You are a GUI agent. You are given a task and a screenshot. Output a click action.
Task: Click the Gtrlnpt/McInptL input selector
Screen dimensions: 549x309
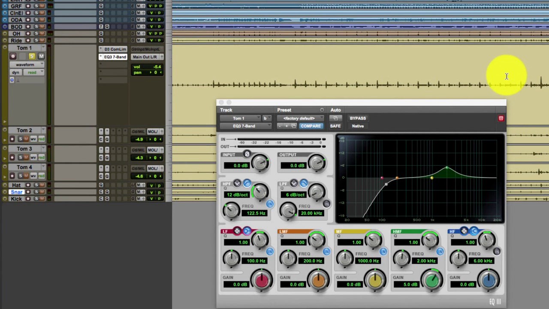[x=147, y=49]
